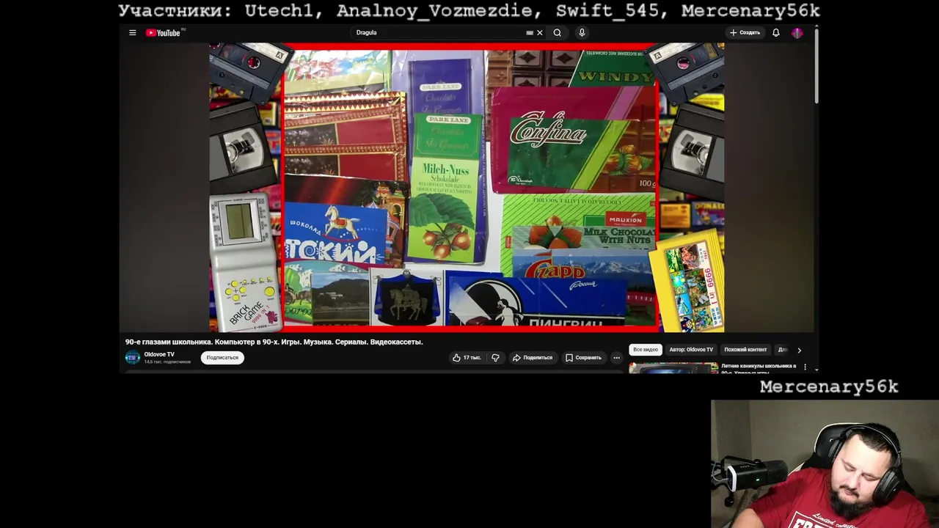Click the Dragula search input field
Screen dimensions: 939x528
pos(438,33)
